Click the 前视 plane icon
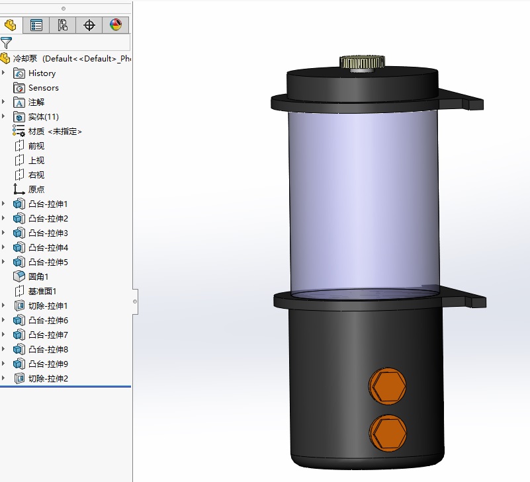 [x=19, y=145]
